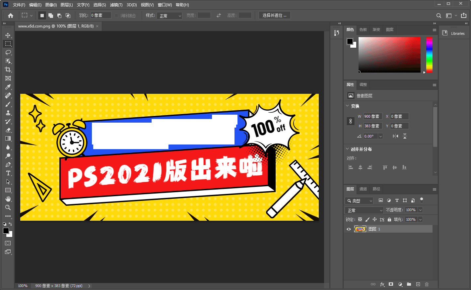This screenshot has height=290, width=471.
Task: Select the Dodge tool
Action: pos(8,156)
